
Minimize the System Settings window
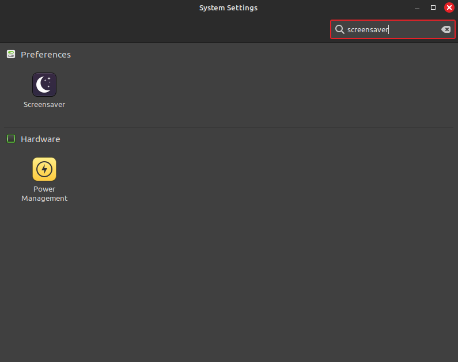pyautogui.click(x=418, y=8)
